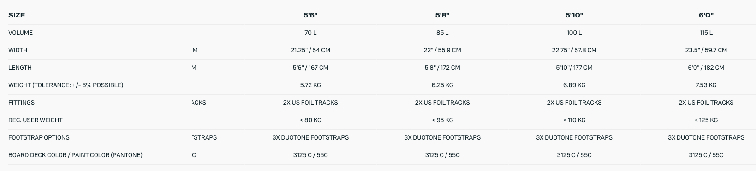Click the WEIGHT tolerance row label

(x=65, y=85)
